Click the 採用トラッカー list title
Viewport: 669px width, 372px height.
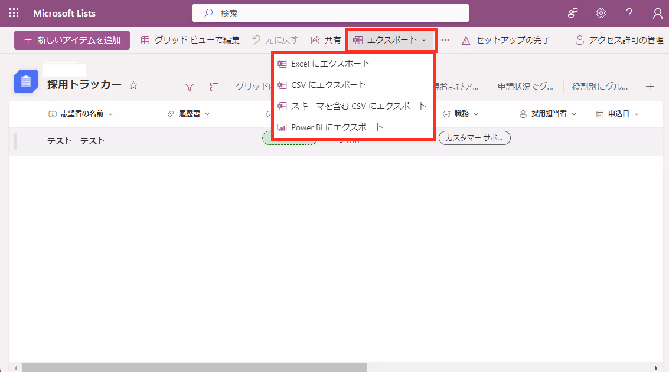pyautogui.click(x=84, y=85)
